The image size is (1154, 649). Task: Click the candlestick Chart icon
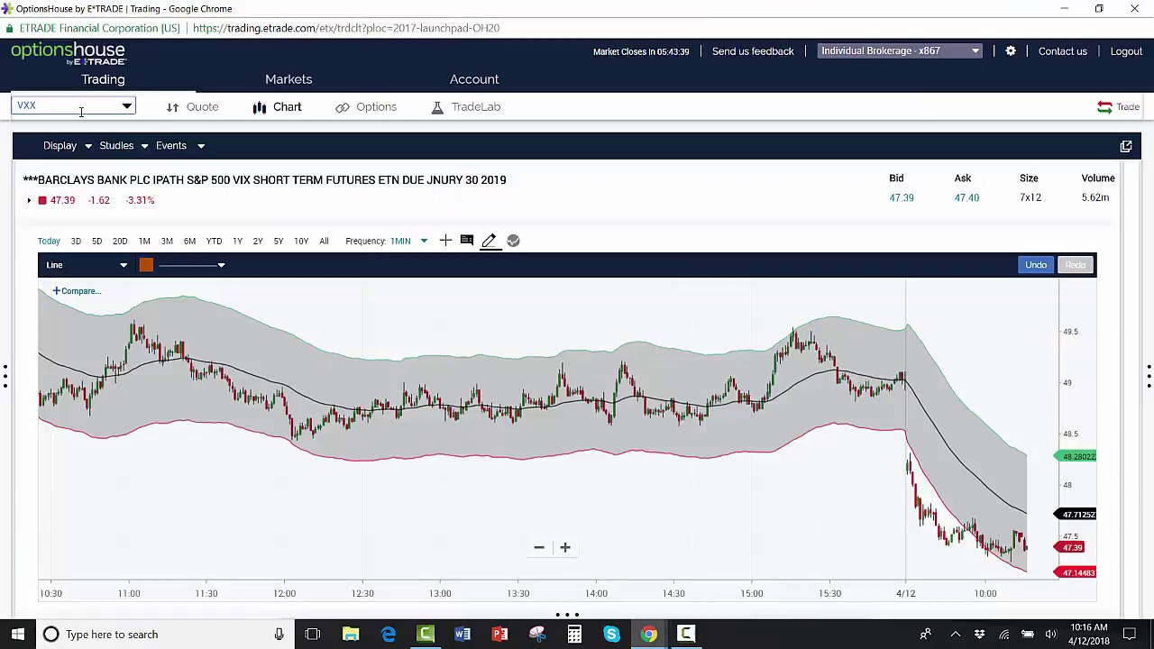click(x=260, y=107)
